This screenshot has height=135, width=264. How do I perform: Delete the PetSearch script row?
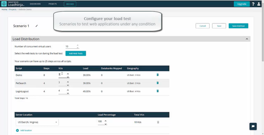157,83
